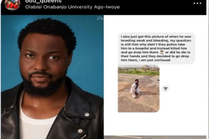This screenshot has width=209, height=139.
Task: Click the message line starting 'I also just got'
Action: coord(156,36)
